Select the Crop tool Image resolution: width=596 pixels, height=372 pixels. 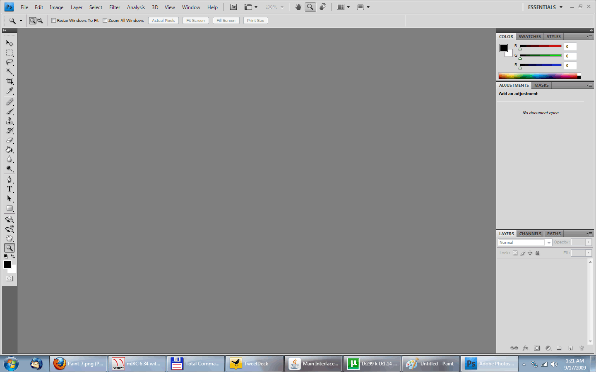coord(10,81)
